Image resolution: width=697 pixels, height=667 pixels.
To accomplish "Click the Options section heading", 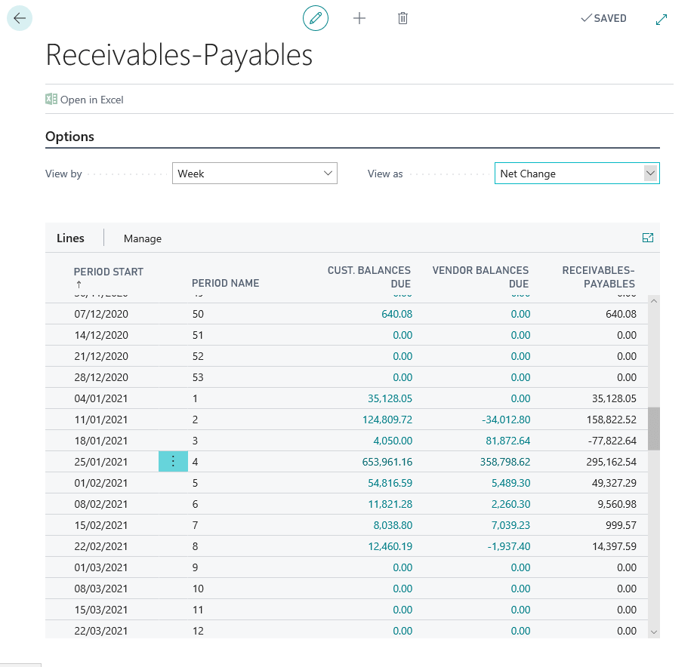I will click(x=69, y=137).
